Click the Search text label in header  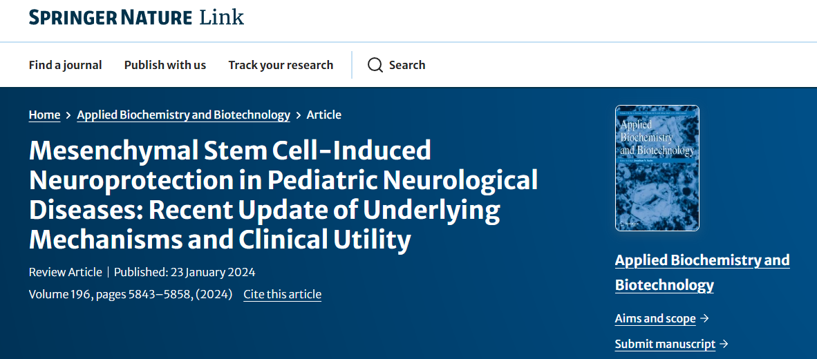pyautogui.click(x=407, y=65)
